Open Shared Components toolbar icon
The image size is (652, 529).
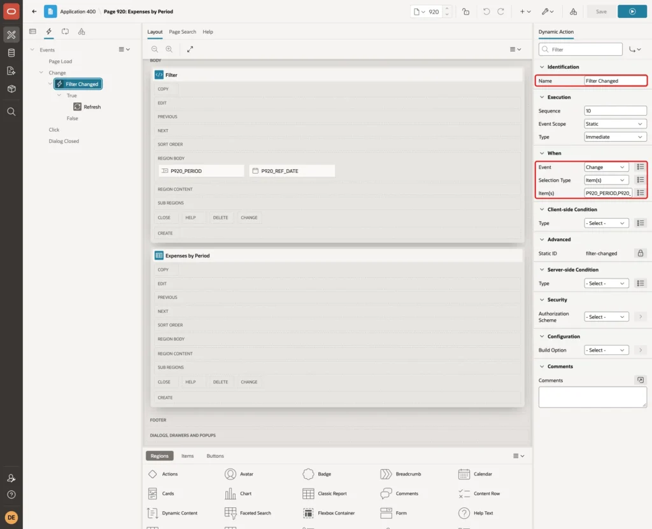[574, 11]
